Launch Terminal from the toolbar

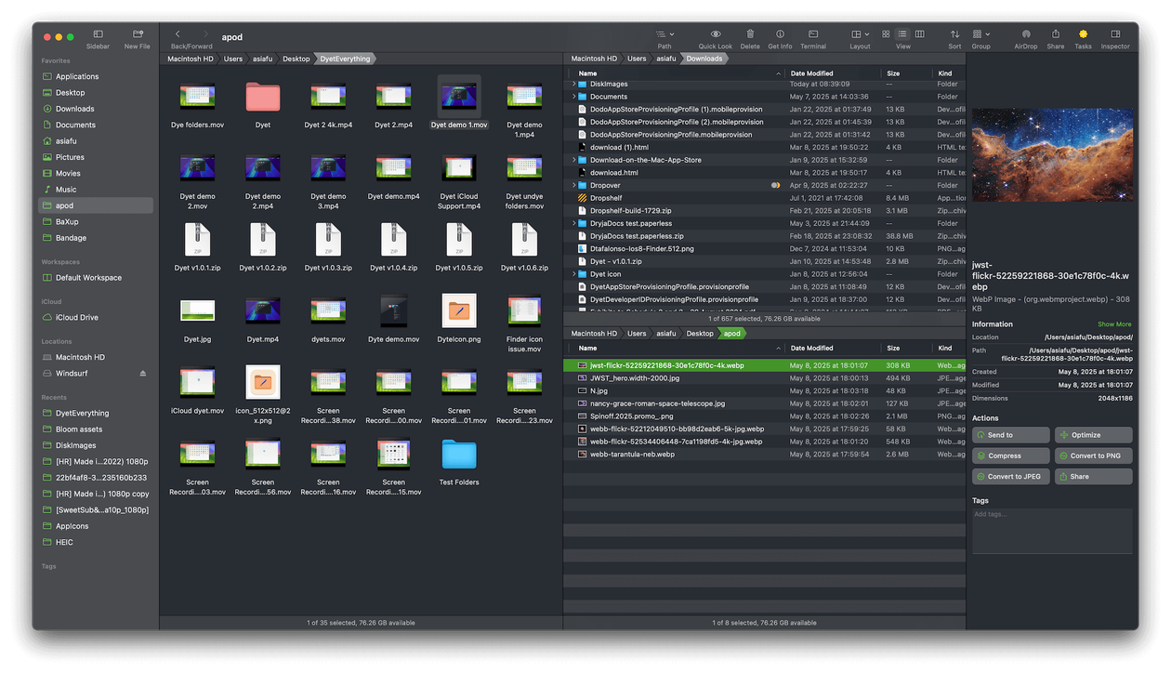pos(813,34)
